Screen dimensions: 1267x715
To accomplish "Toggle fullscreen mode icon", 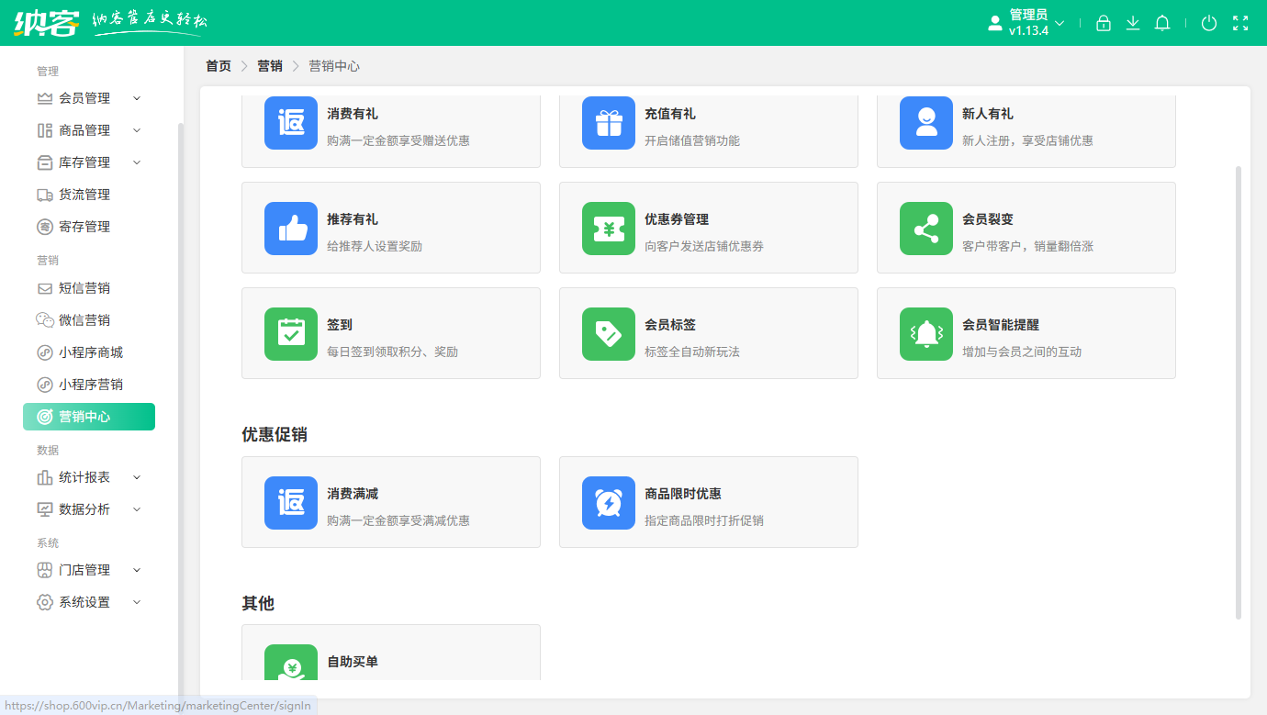I will 1240,24.
